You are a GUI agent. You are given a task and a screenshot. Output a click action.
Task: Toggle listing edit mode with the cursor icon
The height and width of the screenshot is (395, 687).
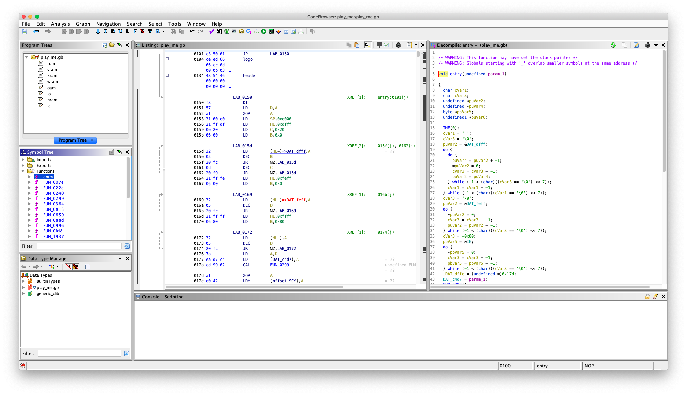[x=368, y=45]
